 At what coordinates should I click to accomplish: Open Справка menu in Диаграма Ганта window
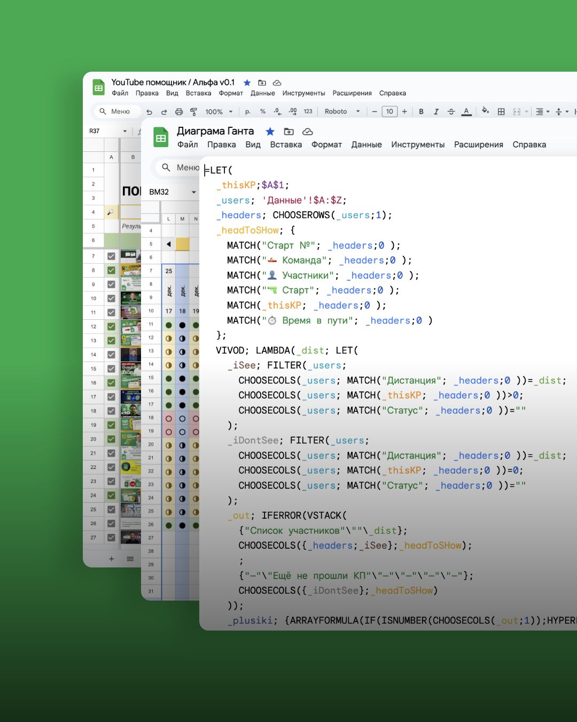[529, 144]
